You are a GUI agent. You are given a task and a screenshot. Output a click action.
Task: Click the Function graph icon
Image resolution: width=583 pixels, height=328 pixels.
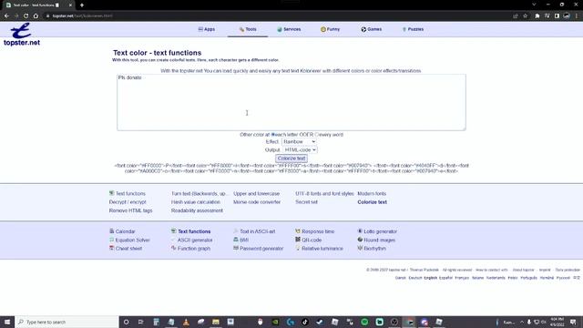(x=174, y=248)
